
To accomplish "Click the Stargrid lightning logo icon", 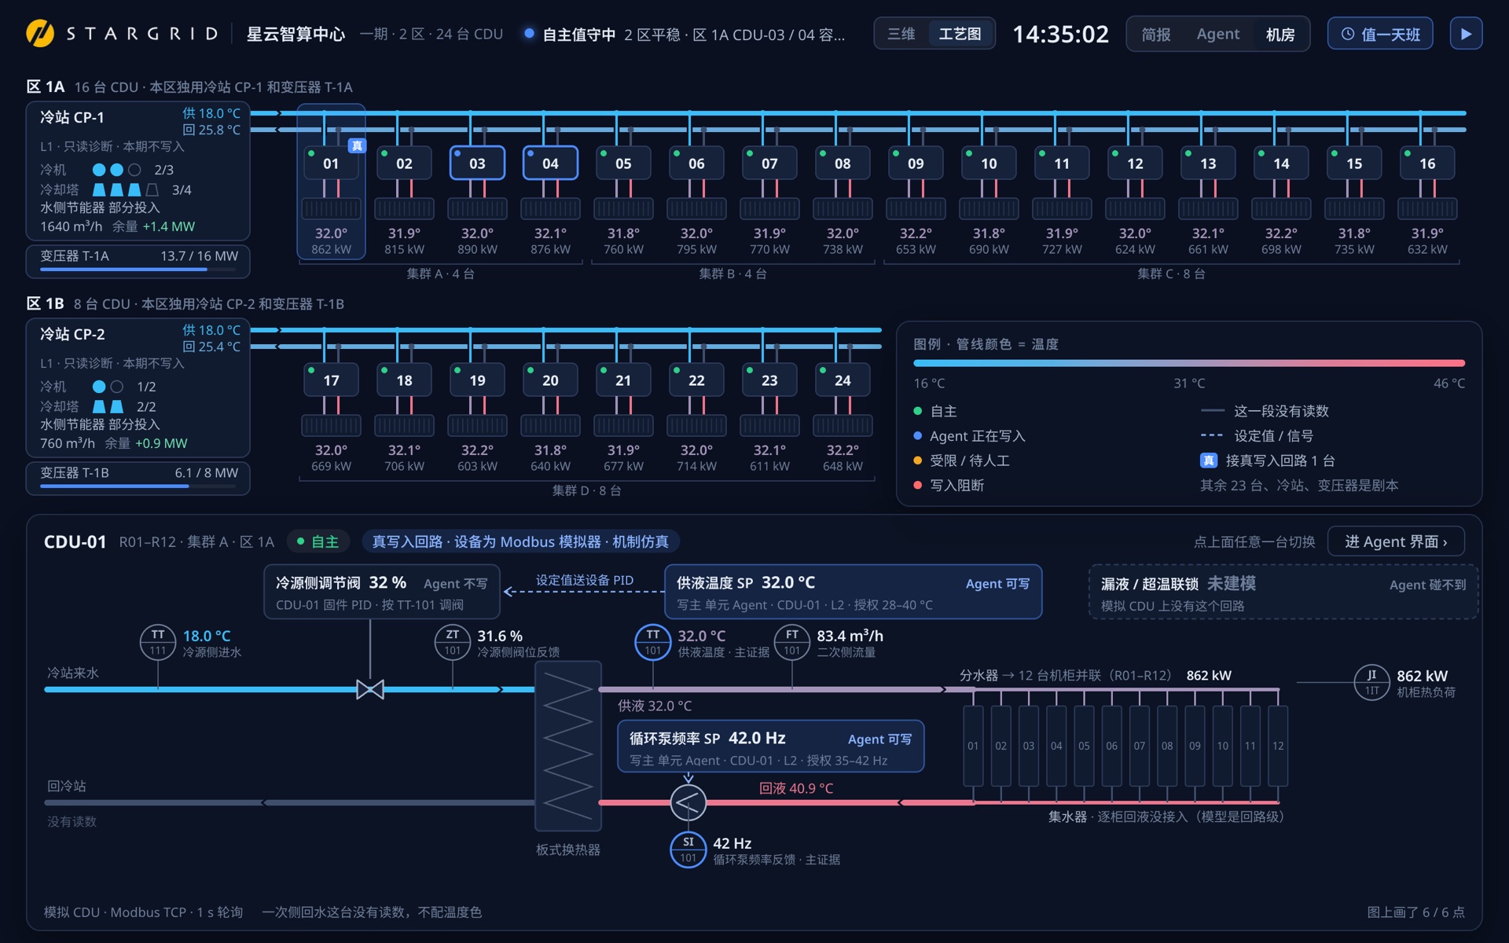I will point(40,34).
